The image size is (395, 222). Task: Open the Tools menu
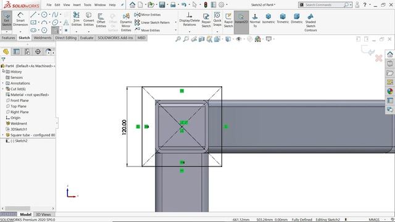pos(88,5)
